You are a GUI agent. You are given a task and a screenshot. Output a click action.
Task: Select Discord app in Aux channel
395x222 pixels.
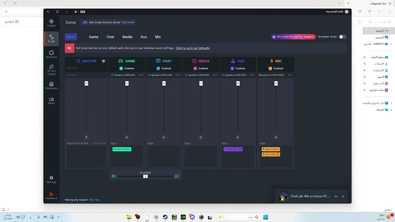pyautogui.click(x=233, y=149)
